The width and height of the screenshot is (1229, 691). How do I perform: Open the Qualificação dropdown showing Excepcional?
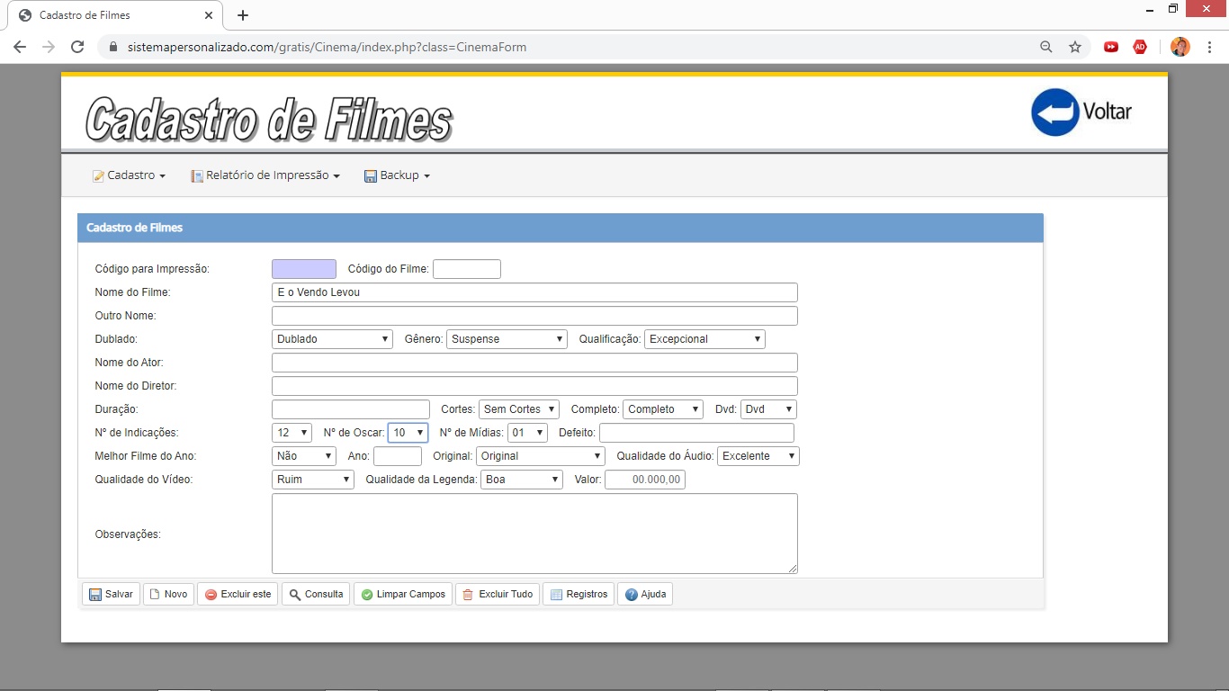coord(704,339)
